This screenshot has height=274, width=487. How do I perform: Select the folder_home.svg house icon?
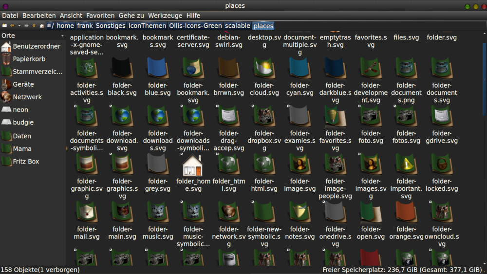tap(193, 165)
